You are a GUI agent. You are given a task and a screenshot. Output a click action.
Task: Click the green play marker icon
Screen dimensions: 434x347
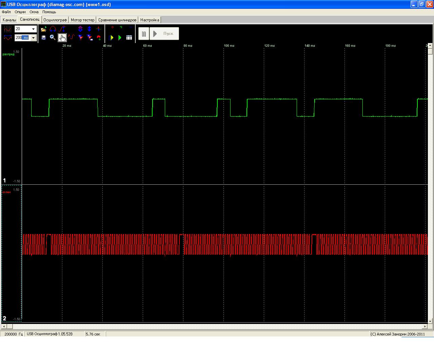120,38
